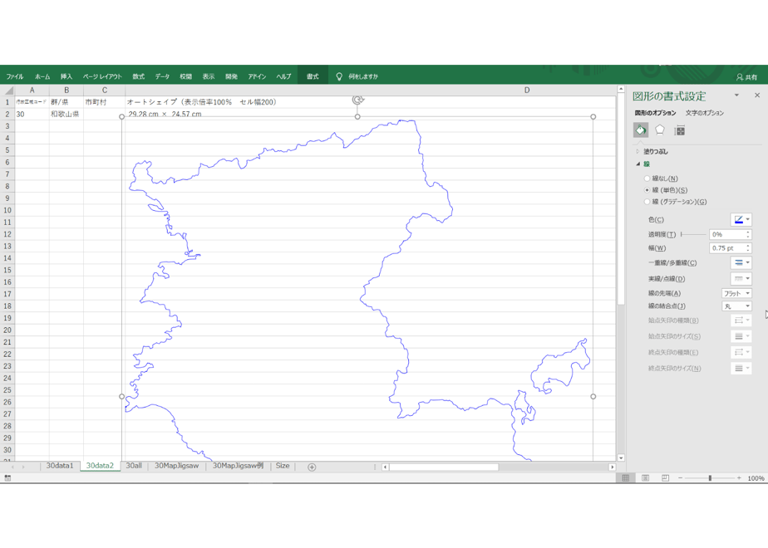Open 一重線/多重線(C) compound type dropdown

click(741, 262)
